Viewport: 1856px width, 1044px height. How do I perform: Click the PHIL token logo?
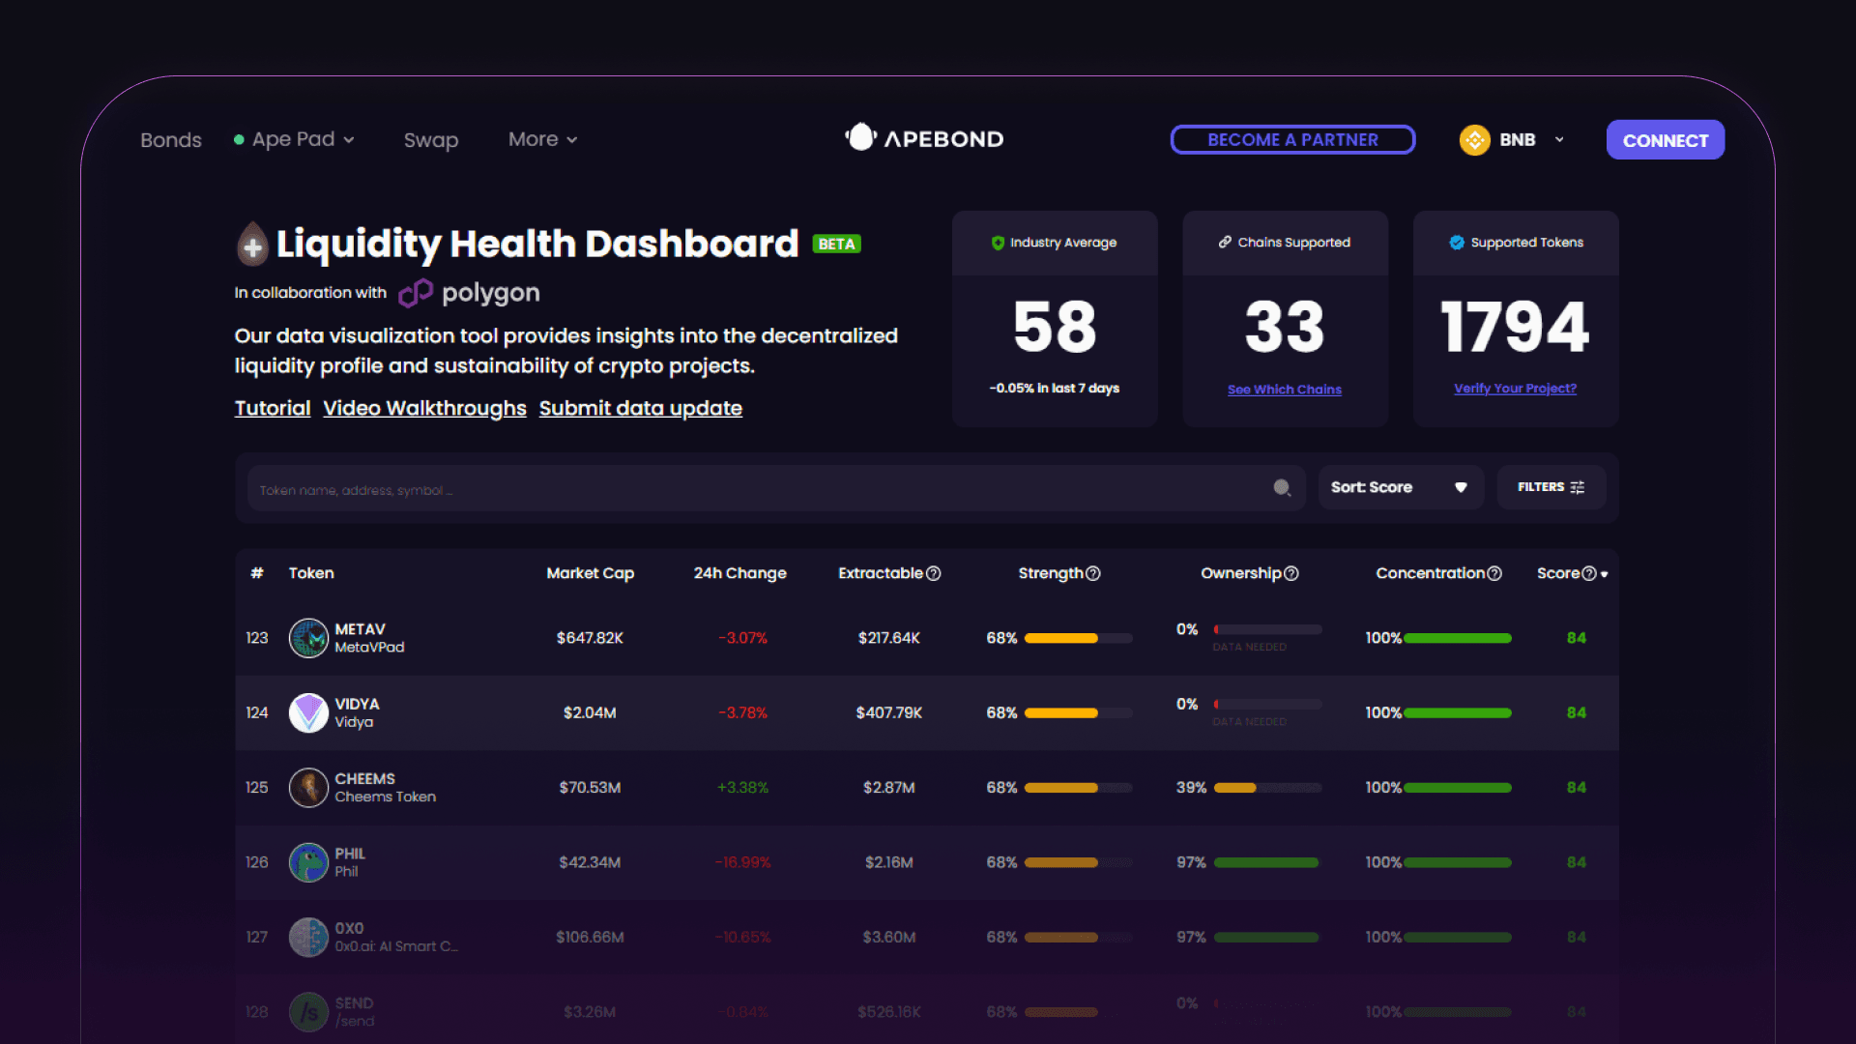pyautogui.click(x=309, y=862)
